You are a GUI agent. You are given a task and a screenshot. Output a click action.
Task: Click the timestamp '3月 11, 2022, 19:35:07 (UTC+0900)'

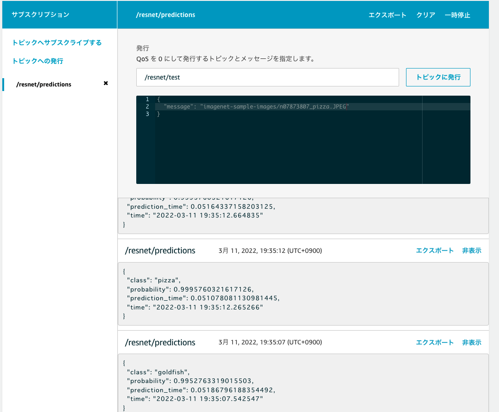click(270, 343)
